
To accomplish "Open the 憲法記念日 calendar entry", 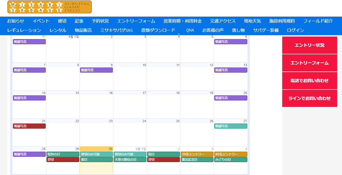I will point(197,160).
